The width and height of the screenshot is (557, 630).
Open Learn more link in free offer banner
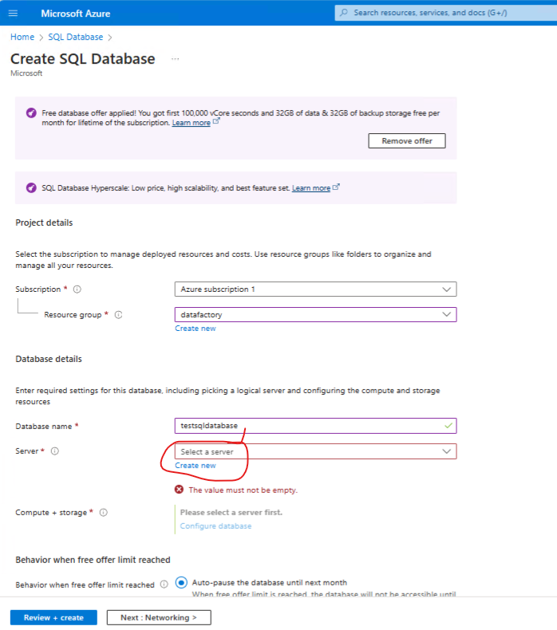pos(192,123)
